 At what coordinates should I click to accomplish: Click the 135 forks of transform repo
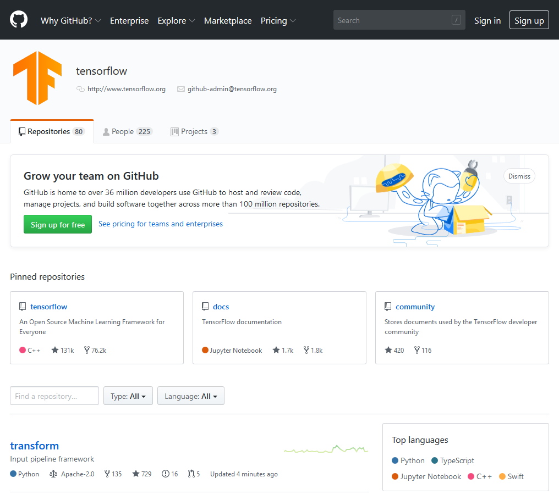113,474
